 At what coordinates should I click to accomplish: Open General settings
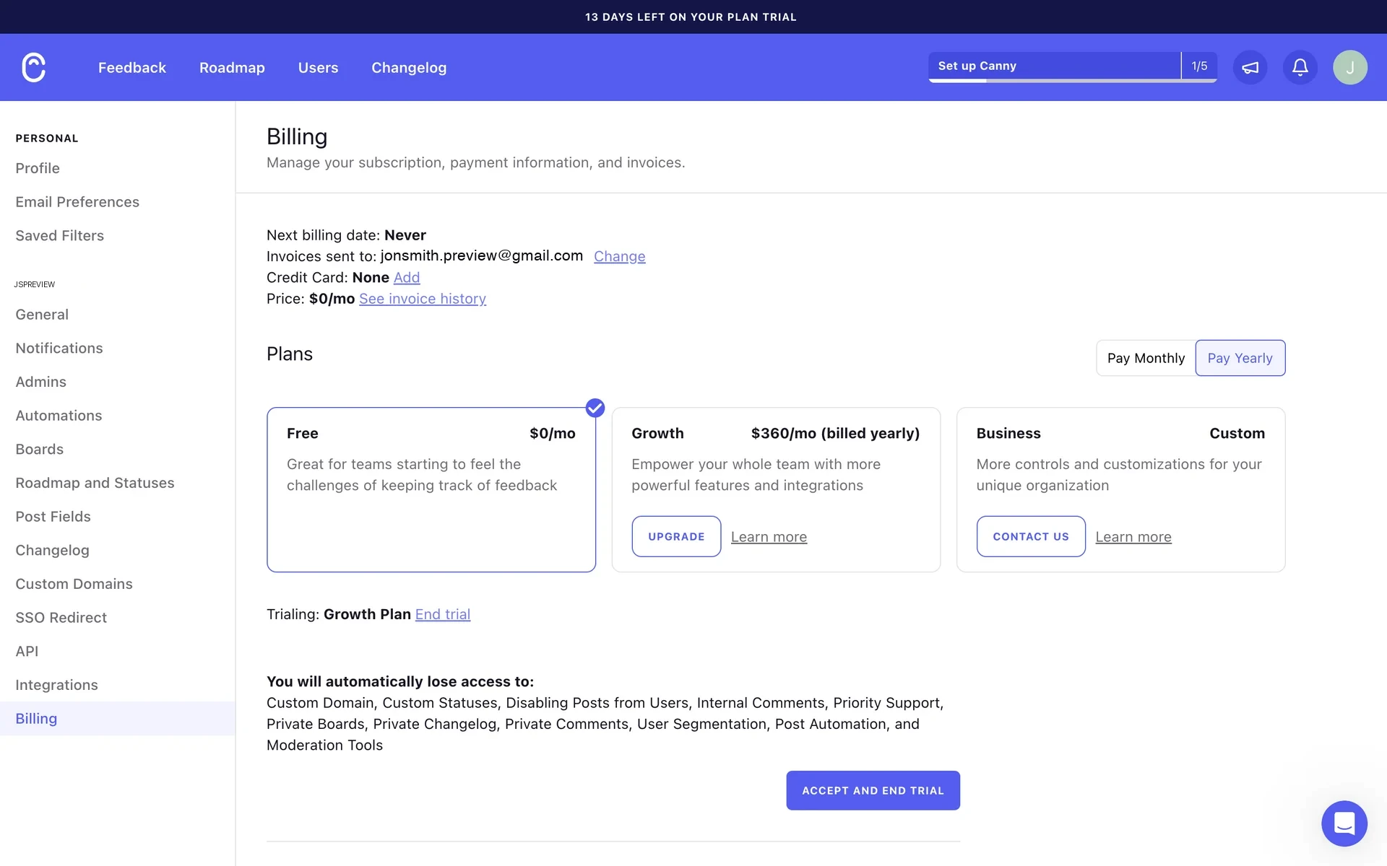coord(42,315)
